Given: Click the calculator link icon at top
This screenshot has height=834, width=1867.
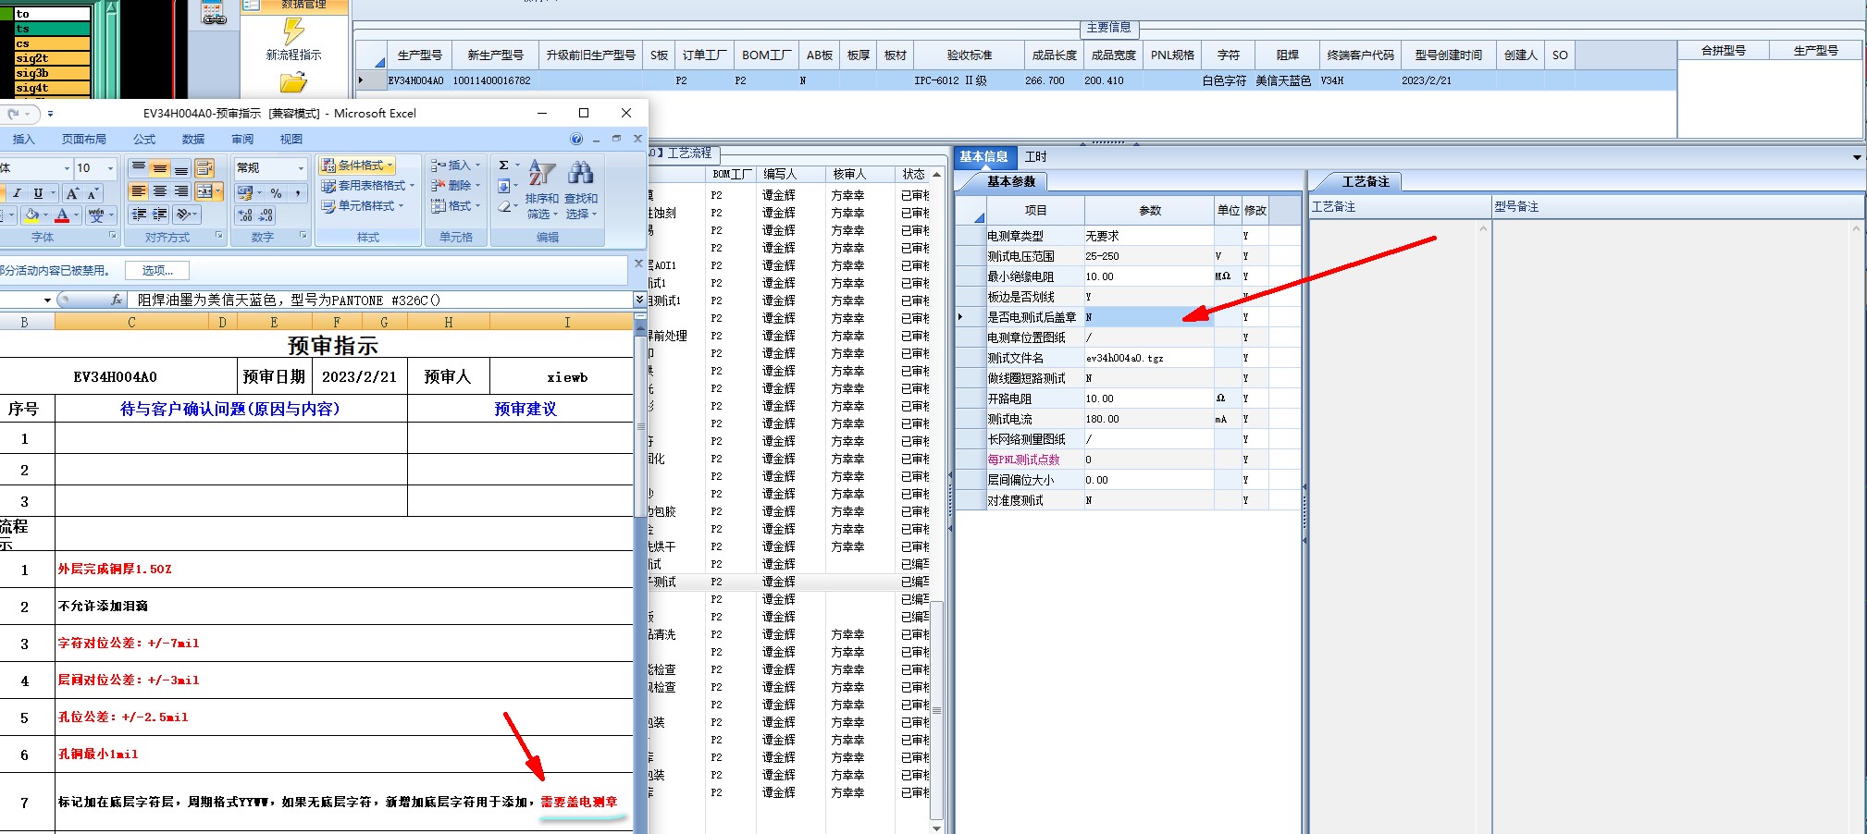Looking at the screenshot, I should pos(214,13).
